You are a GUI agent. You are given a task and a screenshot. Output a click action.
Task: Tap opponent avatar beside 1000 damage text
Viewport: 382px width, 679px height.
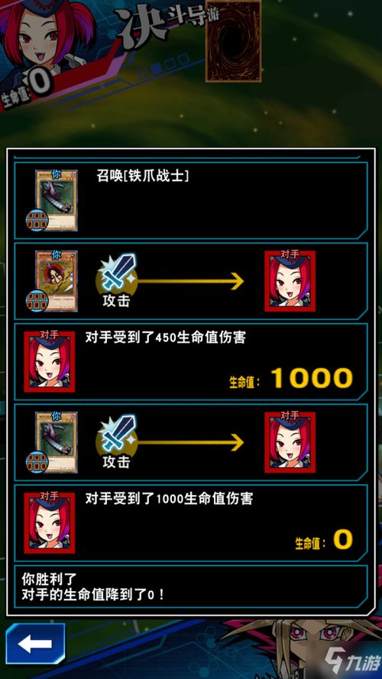pos(50,522)
